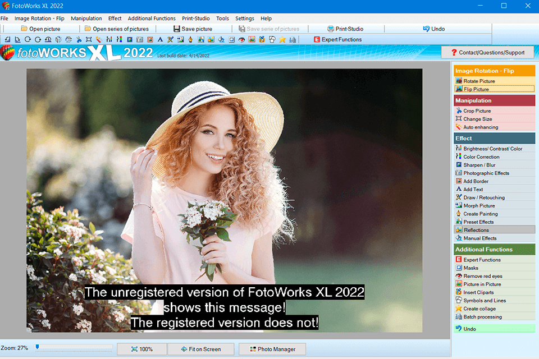This screenshot has height=359, width=539.
Task: Select Sharpen / Blur in side panel
Action: (x=494, y=165)
